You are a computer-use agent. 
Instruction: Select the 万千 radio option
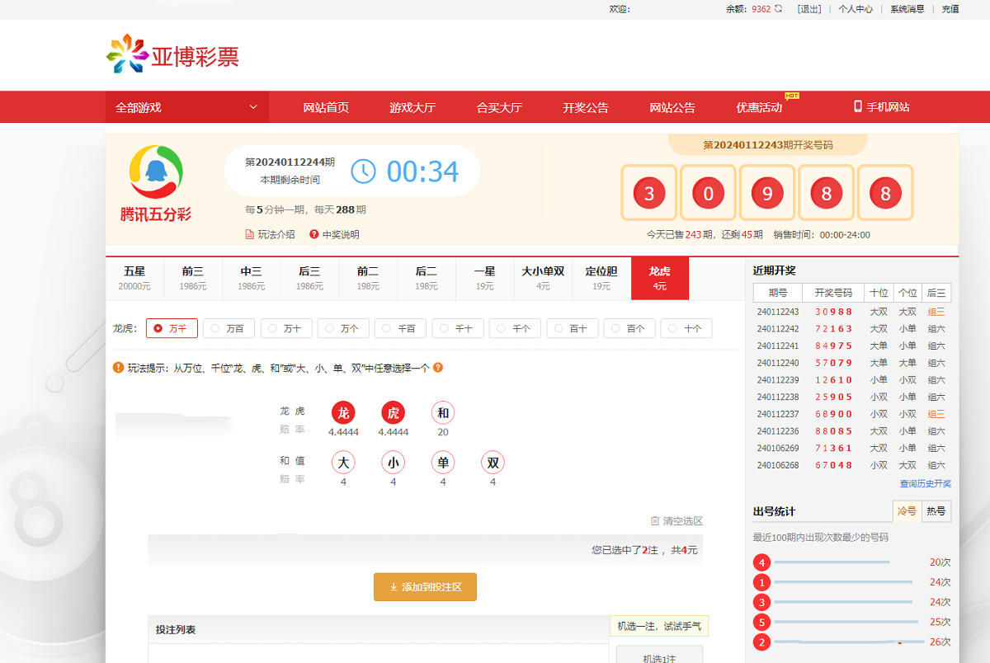click(x=172, y=328)
